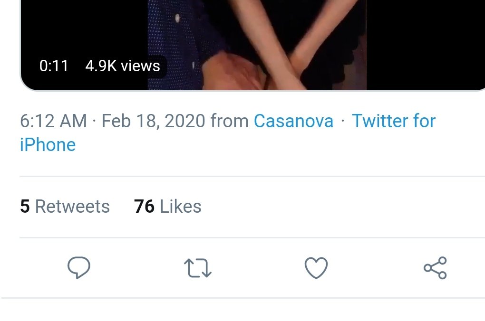Click the word Retweets
The height and width of the screenshot is (321, 485).
point(72,207)
